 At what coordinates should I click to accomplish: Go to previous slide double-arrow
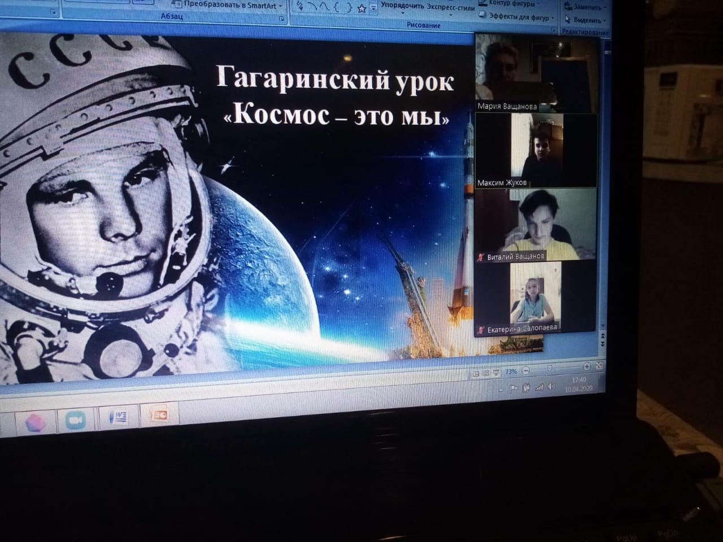(603, 336)
